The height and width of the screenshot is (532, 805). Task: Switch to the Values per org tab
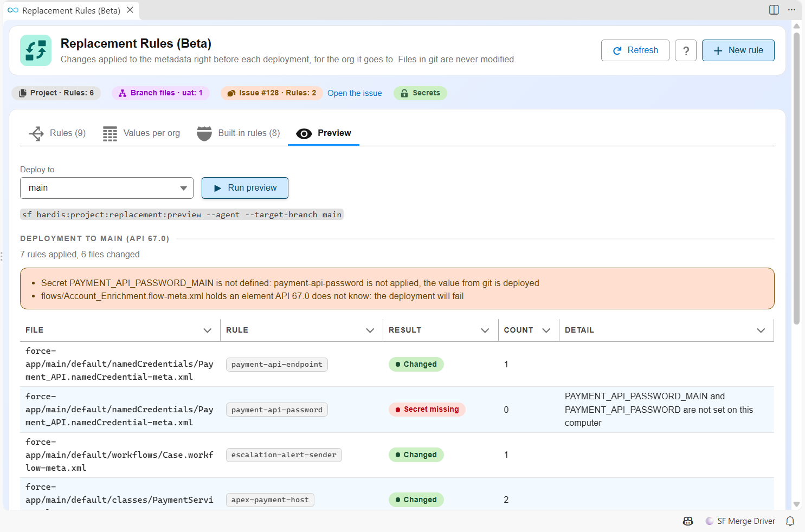pyautogui.click(x=141, y=133)
